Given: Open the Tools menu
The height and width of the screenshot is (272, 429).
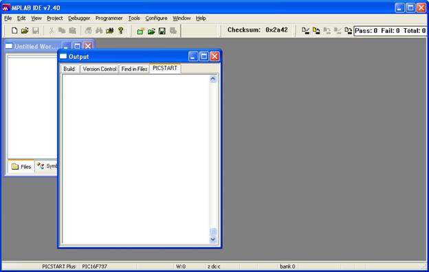Looking at the screenshot, I should pos(134,19).
